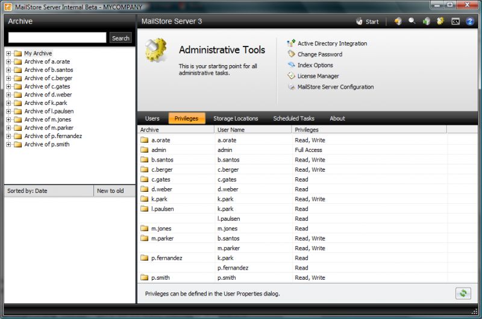The image size is (482, 319).
Task: Sort by the Archive column header
Action: pyautogui.click(x=176, y=130)
